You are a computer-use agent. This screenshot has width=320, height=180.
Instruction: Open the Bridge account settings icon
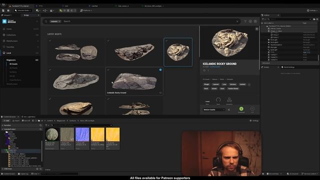tap(255, 21)
